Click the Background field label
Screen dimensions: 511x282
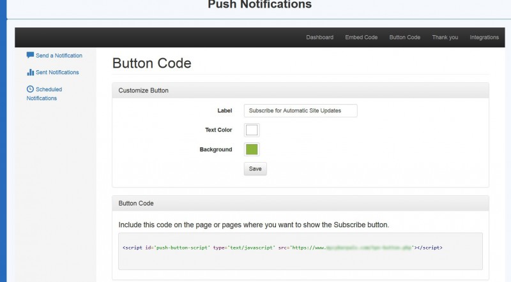coord(216,149)
